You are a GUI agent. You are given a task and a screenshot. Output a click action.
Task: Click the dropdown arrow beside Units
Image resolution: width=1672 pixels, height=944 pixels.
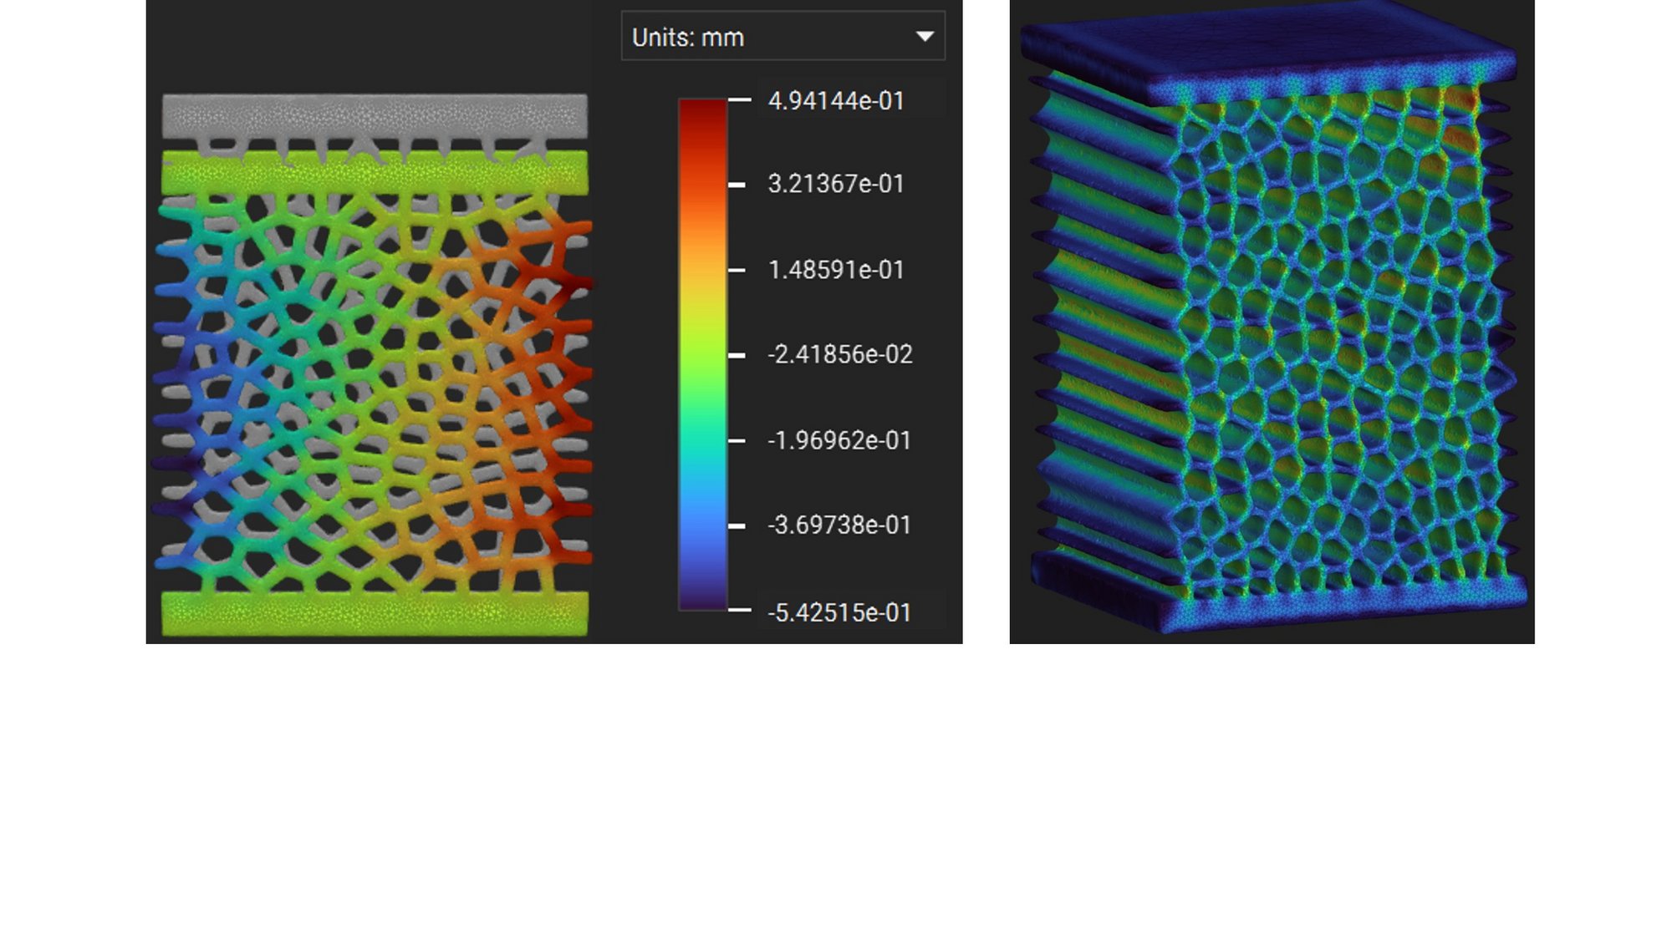click(924, 37)
